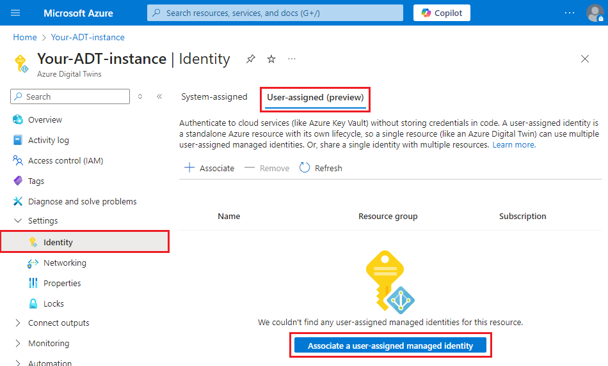Screen dimensions: 608x366
Task: Open Diagnose and solve problems
Action: coord(82,202)
